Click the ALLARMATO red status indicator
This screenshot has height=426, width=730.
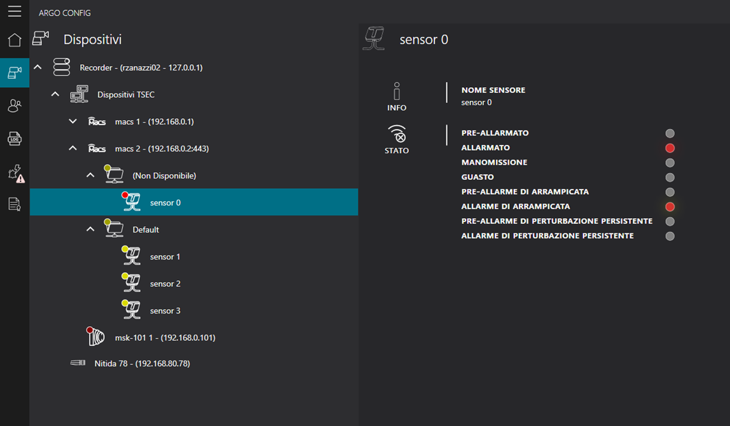[x=670, y=148]
